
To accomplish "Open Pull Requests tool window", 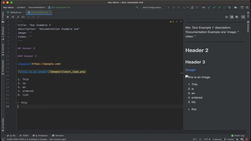I will [3, 67].
